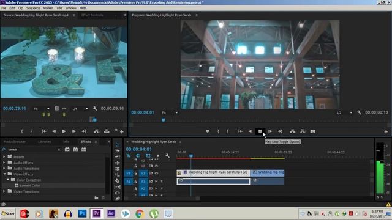Screen dimensions: 392x220
Task: Click Insert button in Source monitor
Action: [x=97, y=131]
